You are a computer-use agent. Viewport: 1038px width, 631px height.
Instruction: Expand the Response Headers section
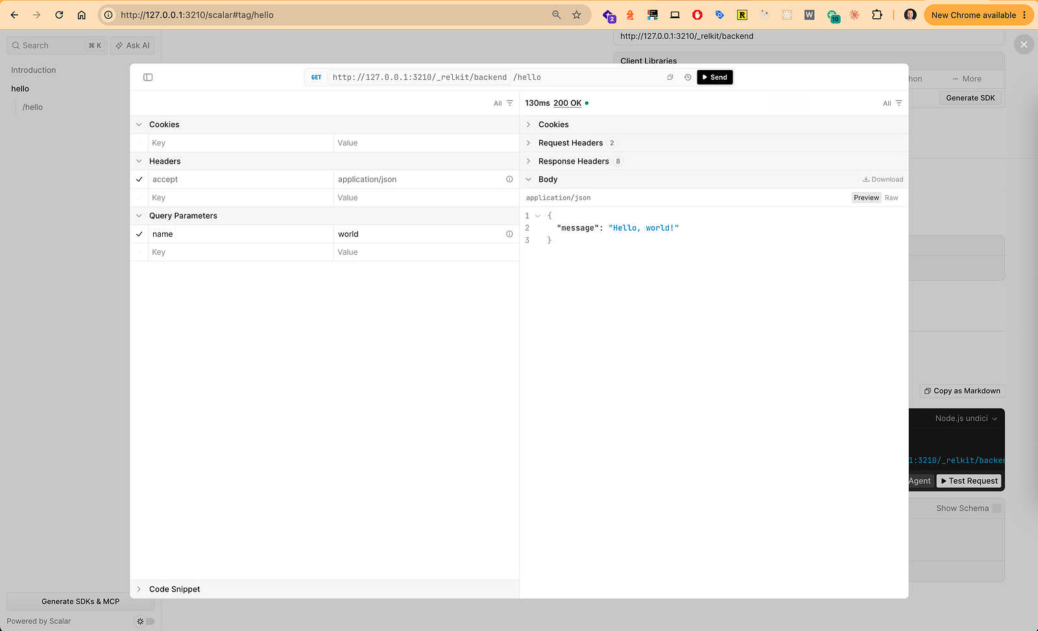528,161
